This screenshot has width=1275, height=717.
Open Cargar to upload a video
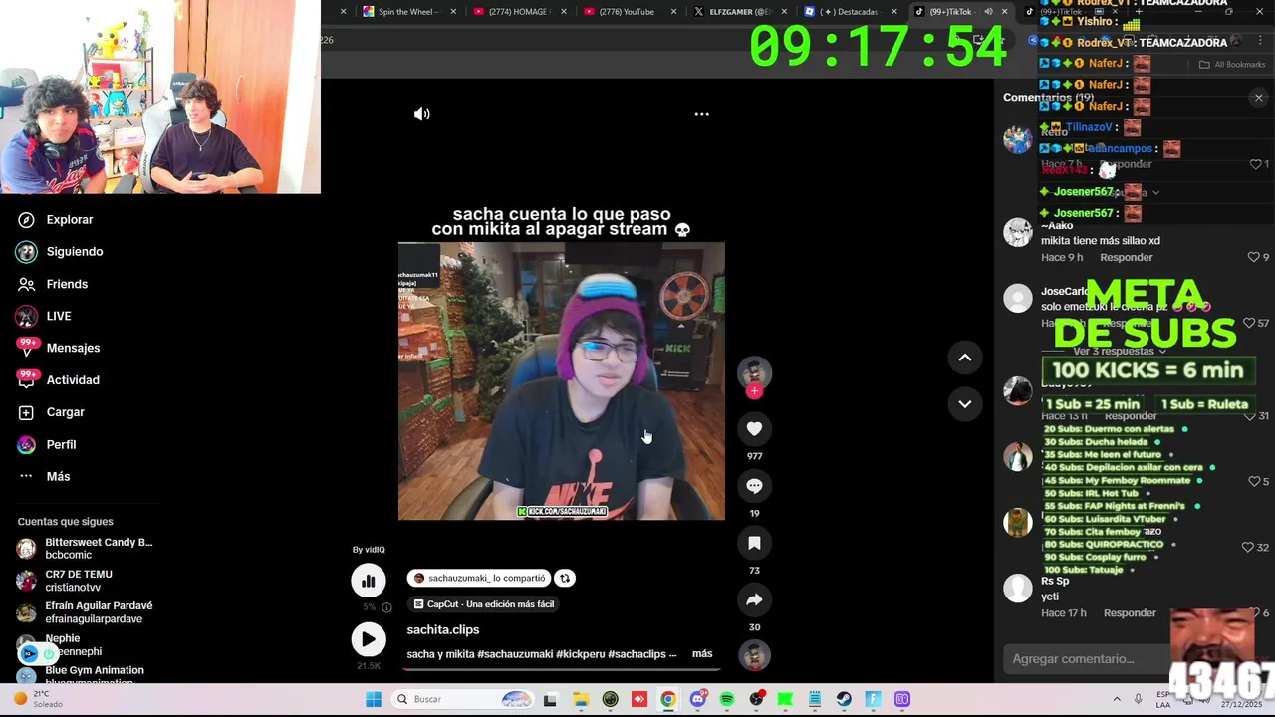tap(50, 412)
